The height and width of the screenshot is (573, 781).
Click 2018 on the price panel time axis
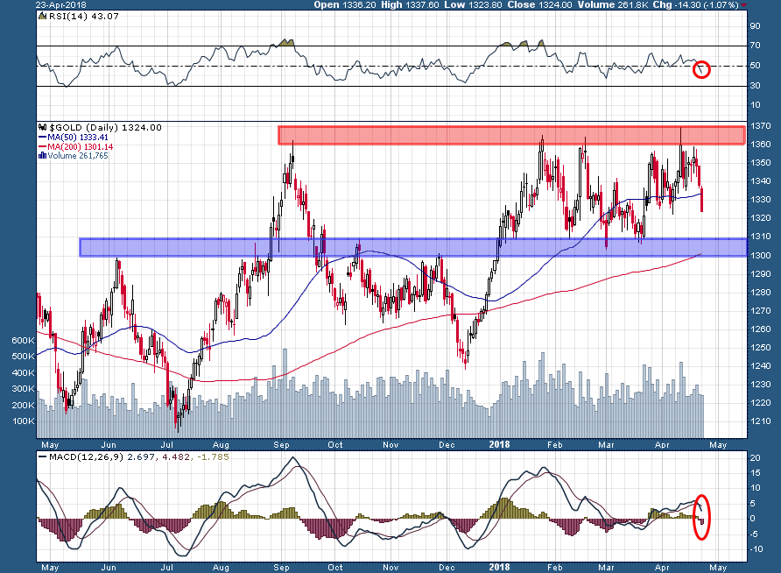tap(500, 444)
